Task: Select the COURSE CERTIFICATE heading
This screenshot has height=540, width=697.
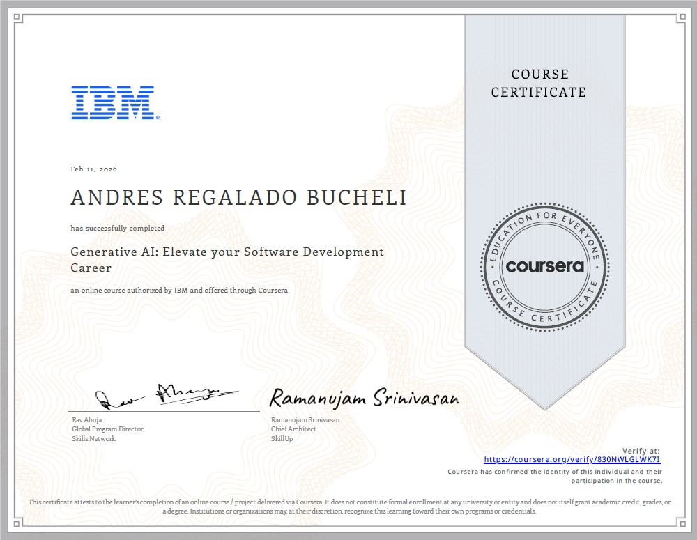Action: [x=540, y=83]
